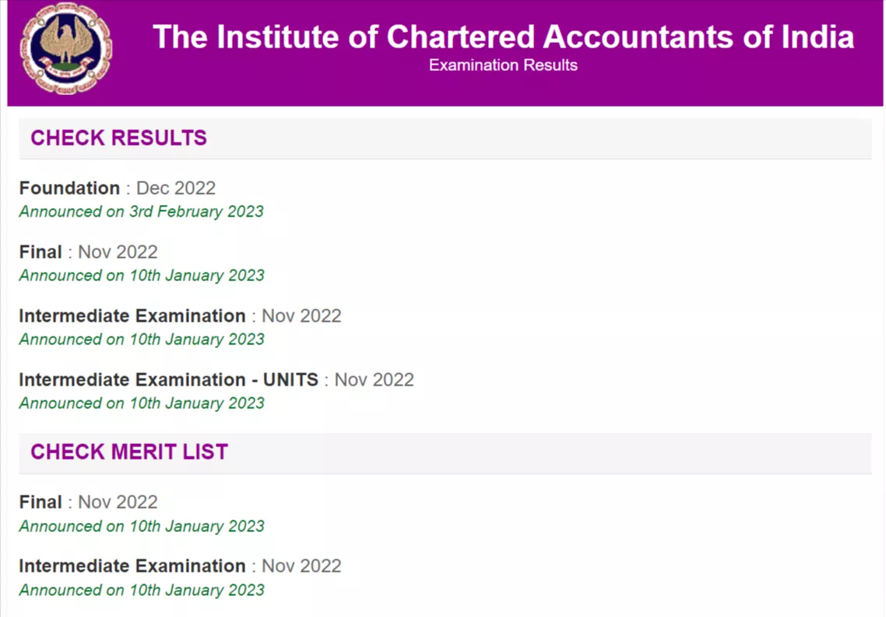Click the ICAI emblem logo in header

click(66, 48)
